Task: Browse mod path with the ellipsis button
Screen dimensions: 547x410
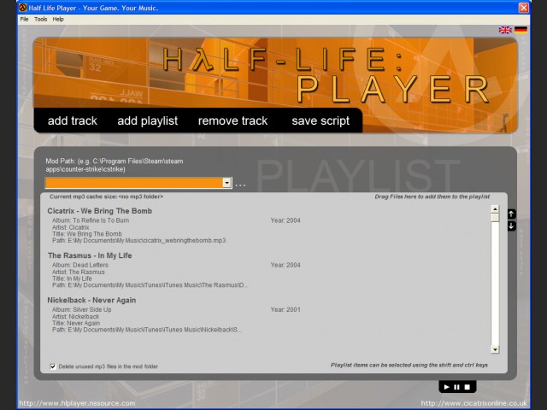Action: pos(240,184)
